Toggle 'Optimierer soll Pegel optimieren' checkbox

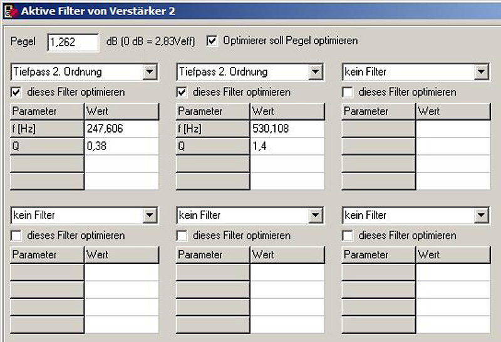coord(212,41)
